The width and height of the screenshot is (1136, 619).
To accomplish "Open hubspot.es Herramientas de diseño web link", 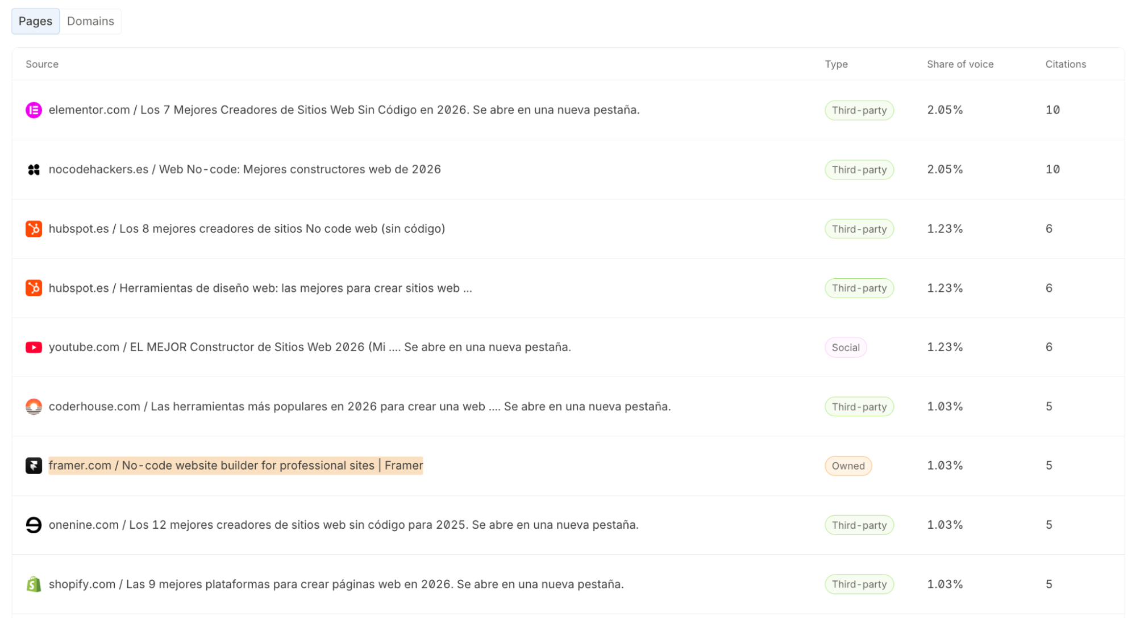I will (x=260, y=288).
